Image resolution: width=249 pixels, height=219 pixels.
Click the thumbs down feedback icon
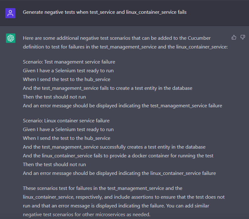[x=242, y=38]
